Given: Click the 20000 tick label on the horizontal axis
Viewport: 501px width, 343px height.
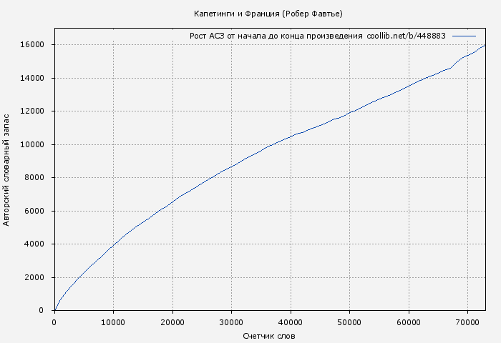Looking at the screenshot, I should click(172, 322).
